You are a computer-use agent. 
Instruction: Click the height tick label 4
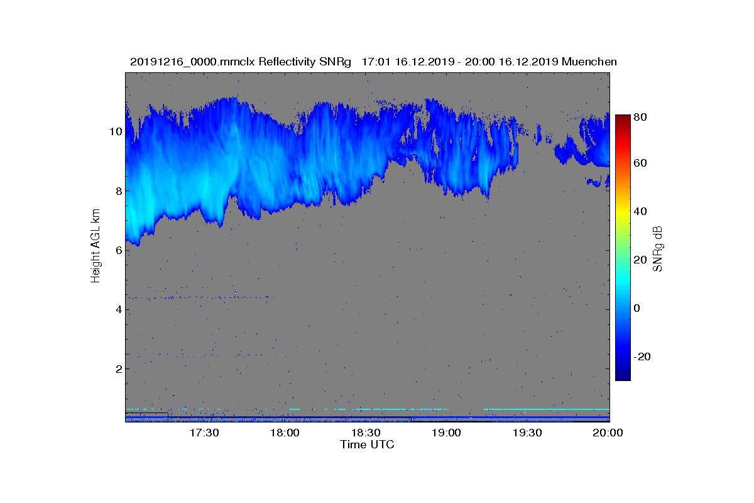pos(118,309)
